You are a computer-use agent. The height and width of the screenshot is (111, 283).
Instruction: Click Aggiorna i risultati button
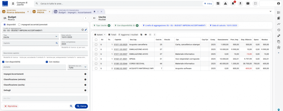coord(128,35)
